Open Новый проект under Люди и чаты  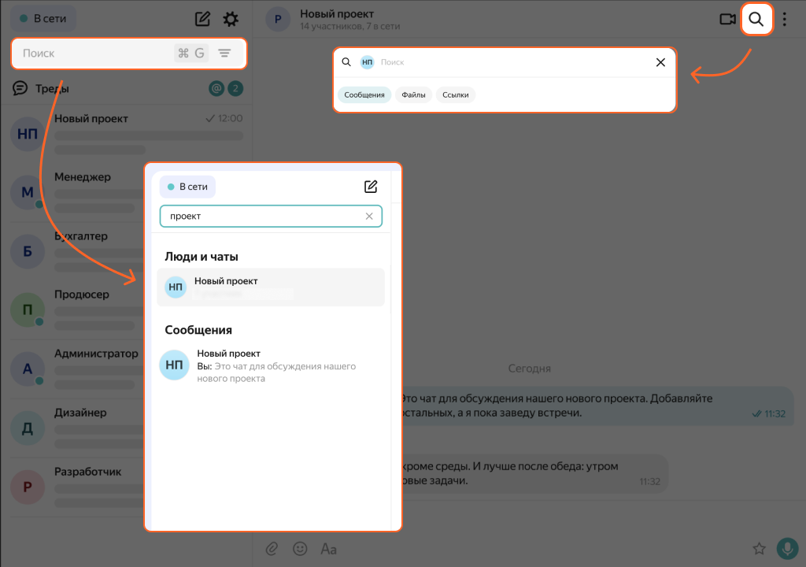click(270, 287)
